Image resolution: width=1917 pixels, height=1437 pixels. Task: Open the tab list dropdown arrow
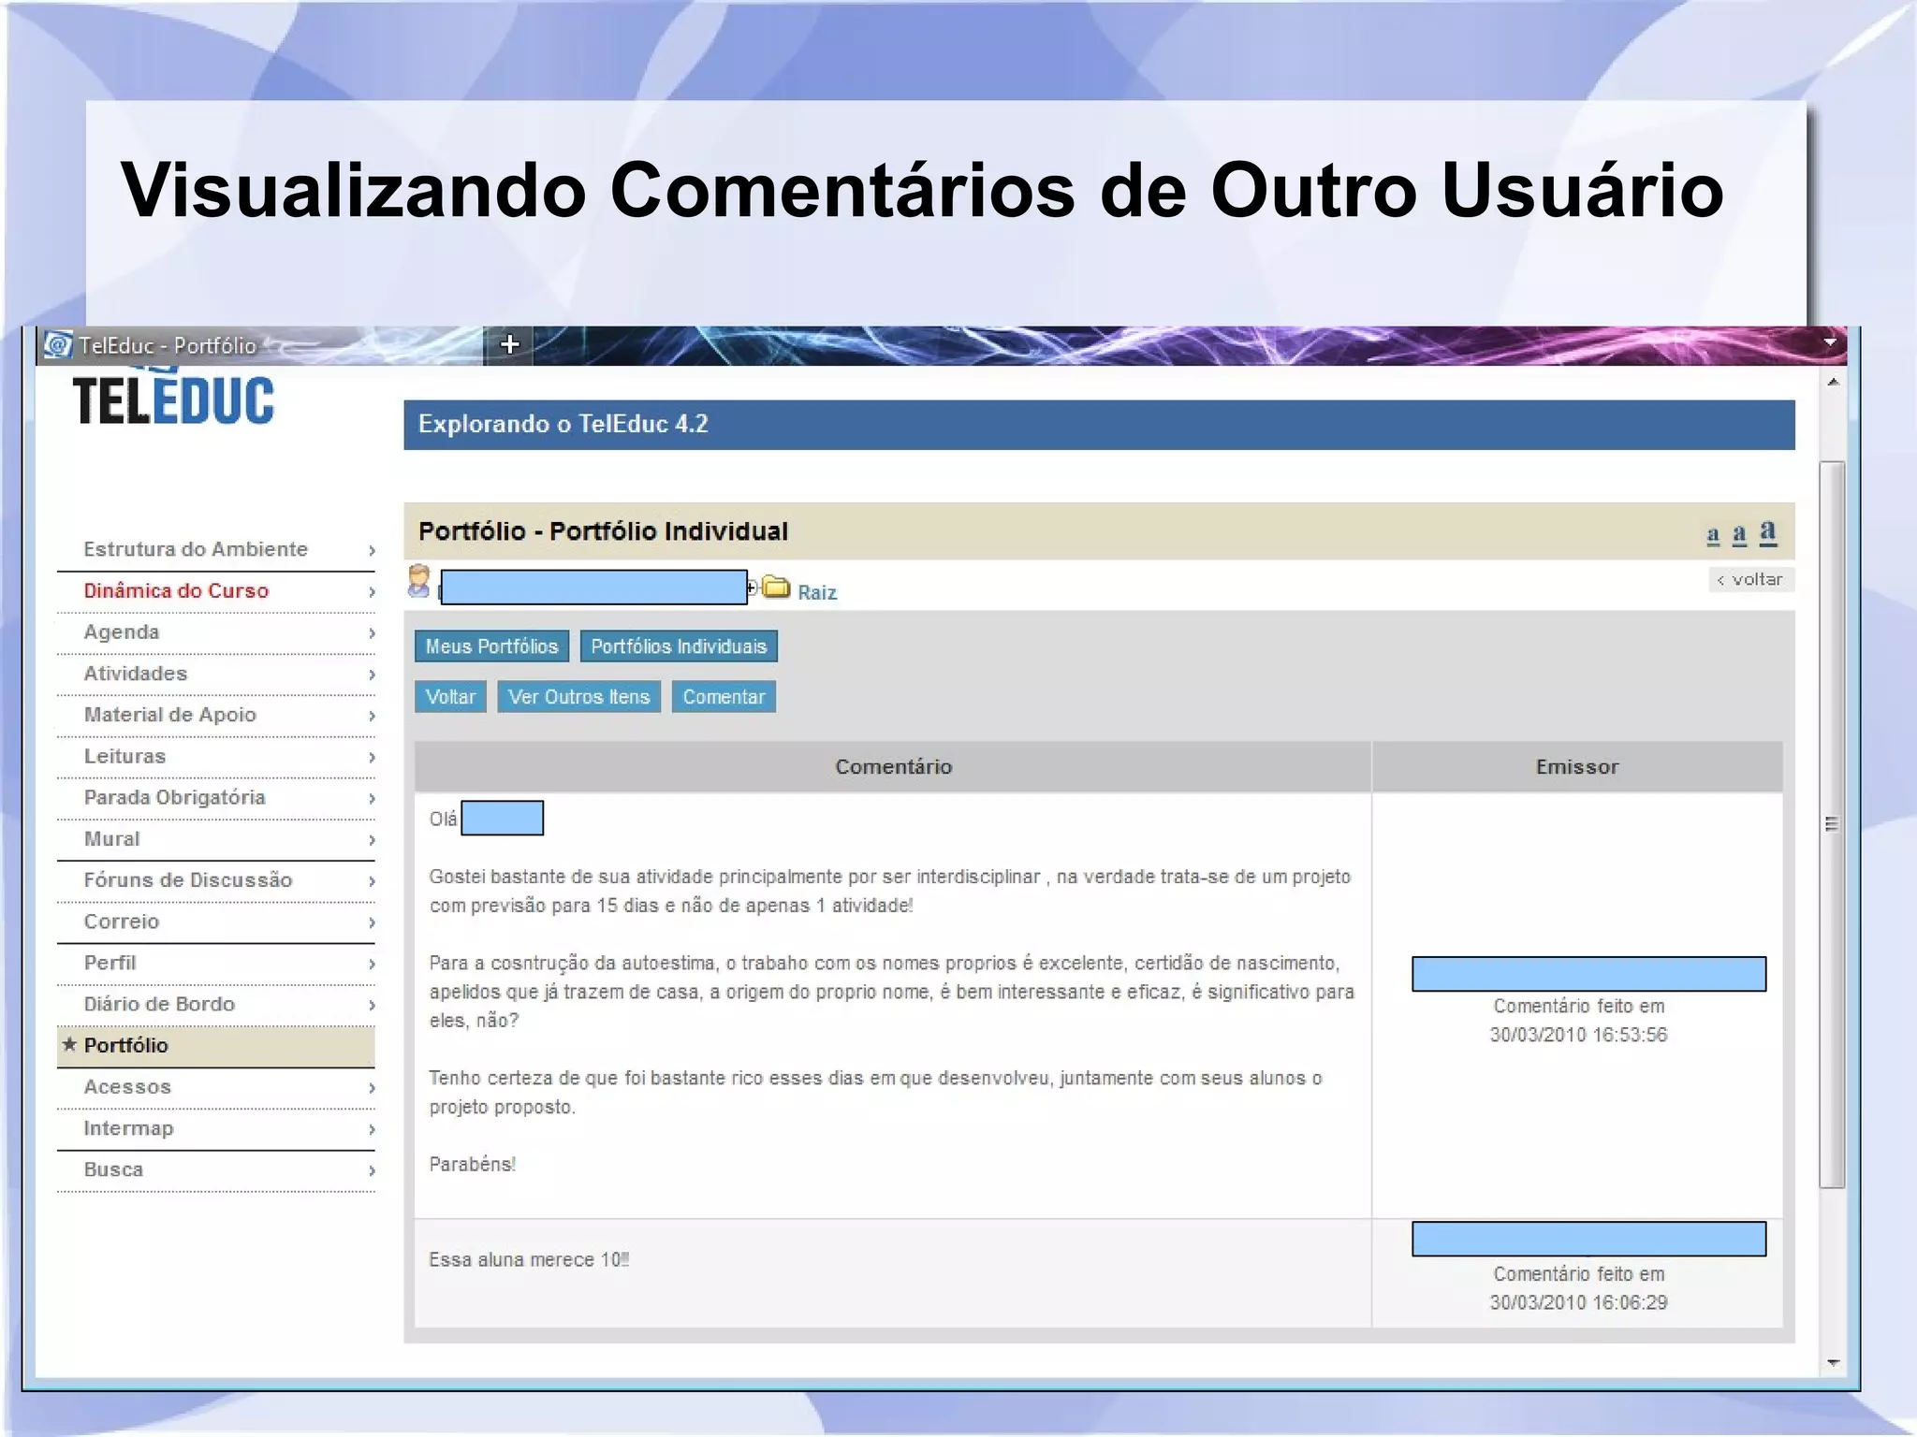pos(1830,342)
